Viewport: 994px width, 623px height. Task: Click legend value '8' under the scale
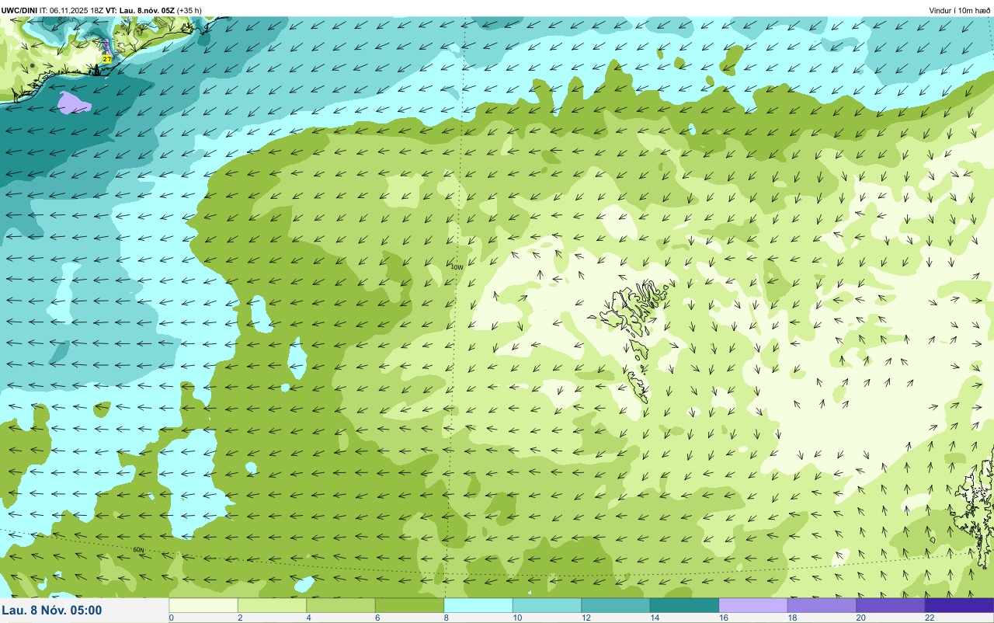pos(446,618)
